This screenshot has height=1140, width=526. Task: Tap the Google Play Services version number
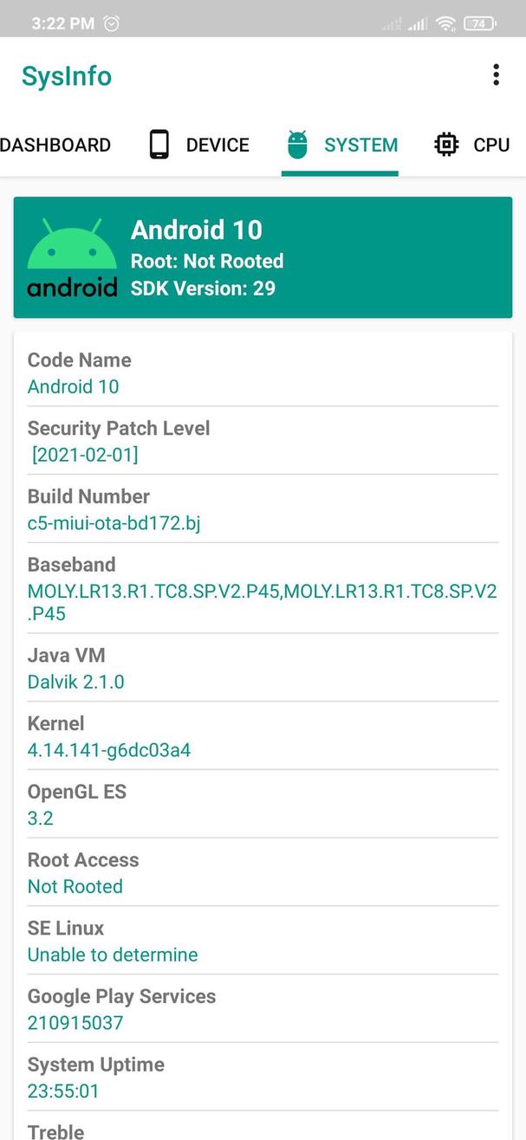point(75,1023)
